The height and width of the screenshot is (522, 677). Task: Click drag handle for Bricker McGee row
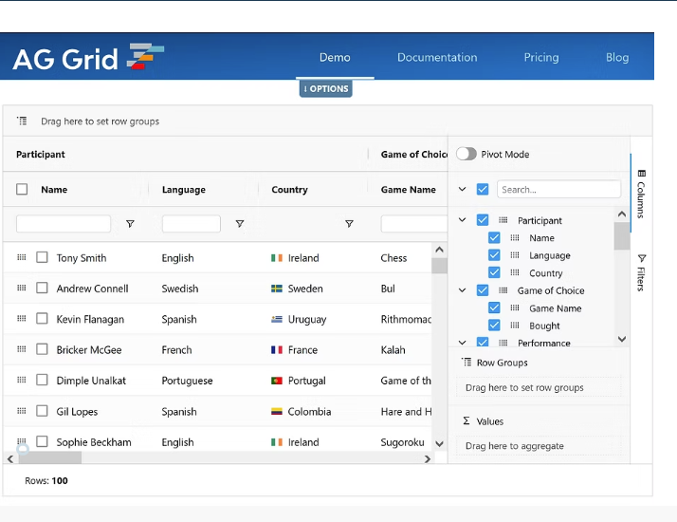pos(22,349)
